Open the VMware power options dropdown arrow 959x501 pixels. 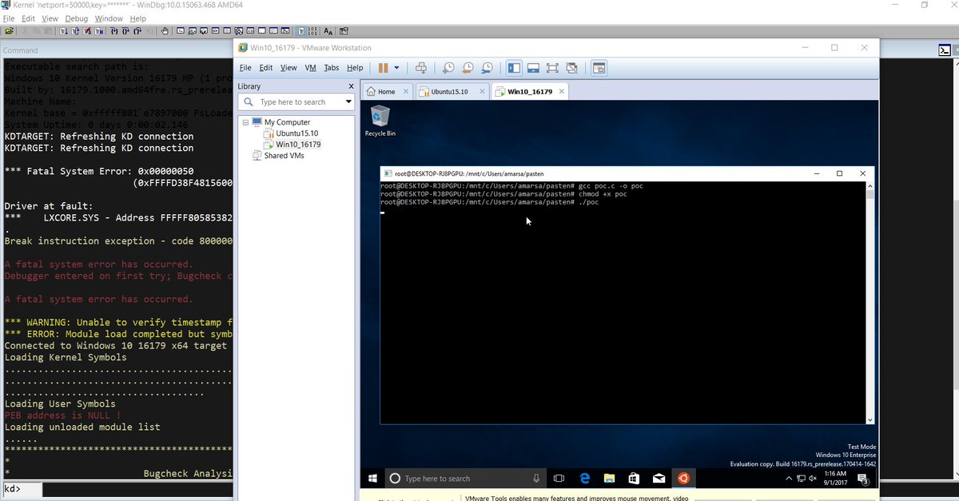pyautogui.click(x=396, y=68)
